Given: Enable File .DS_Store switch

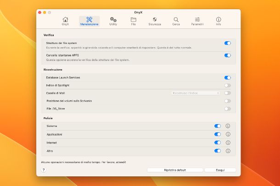Looking at the screenshot, I should (228, 109).
